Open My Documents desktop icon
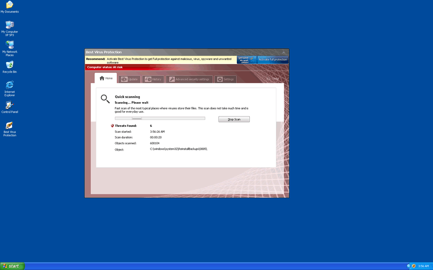 (x=10, y=5)
